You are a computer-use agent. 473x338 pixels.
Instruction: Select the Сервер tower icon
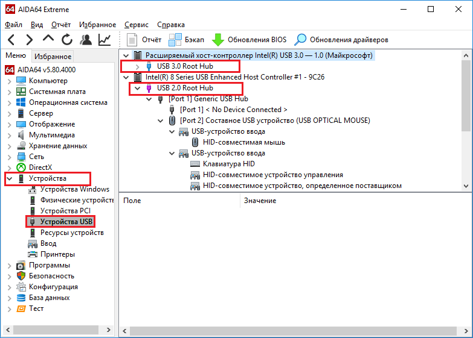click(21, 113)
